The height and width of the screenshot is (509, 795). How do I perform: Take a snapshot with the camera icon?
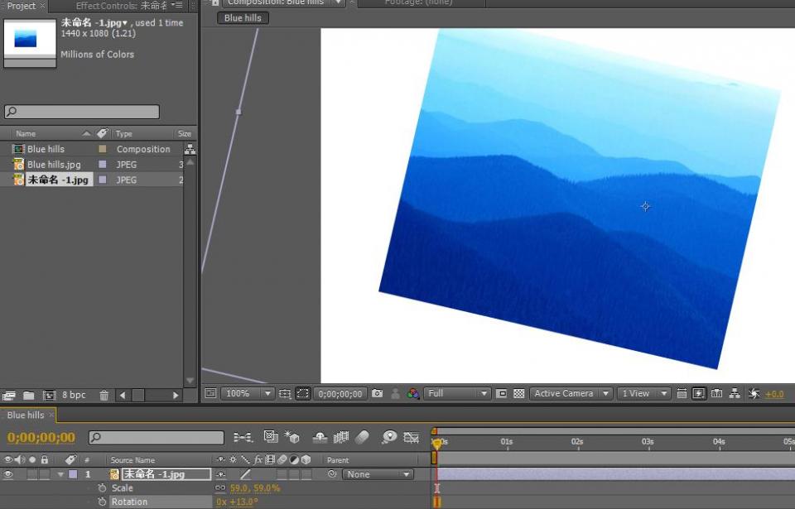[378, 394]
